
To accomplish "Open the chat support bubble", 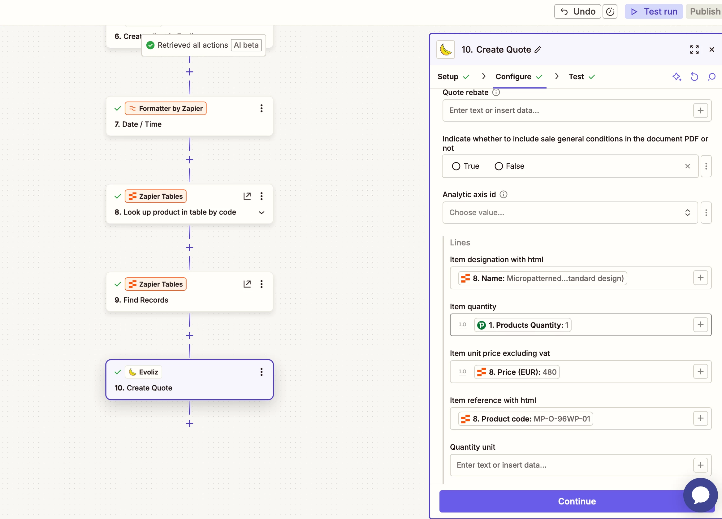I will point(700,495).
